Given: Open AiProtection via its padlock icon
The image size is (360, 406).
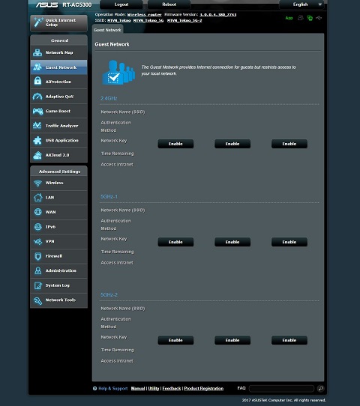Looking at the screenshot, I should point(37,82).
